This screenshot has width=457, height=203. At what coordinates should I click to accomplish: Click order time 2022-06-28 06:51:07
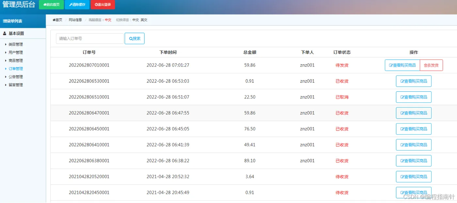[x=168, y=97]
